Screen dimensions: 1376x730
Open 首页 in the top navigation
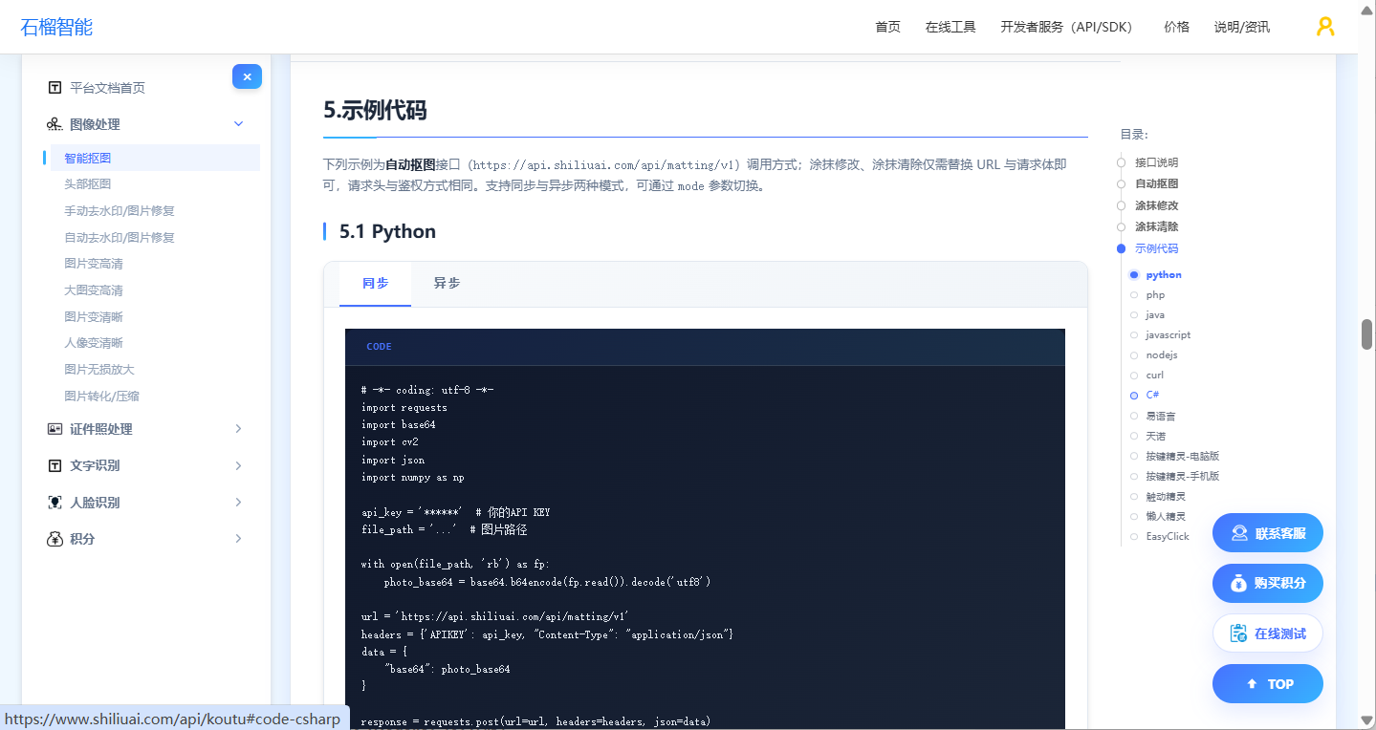[x=887, y=27]
